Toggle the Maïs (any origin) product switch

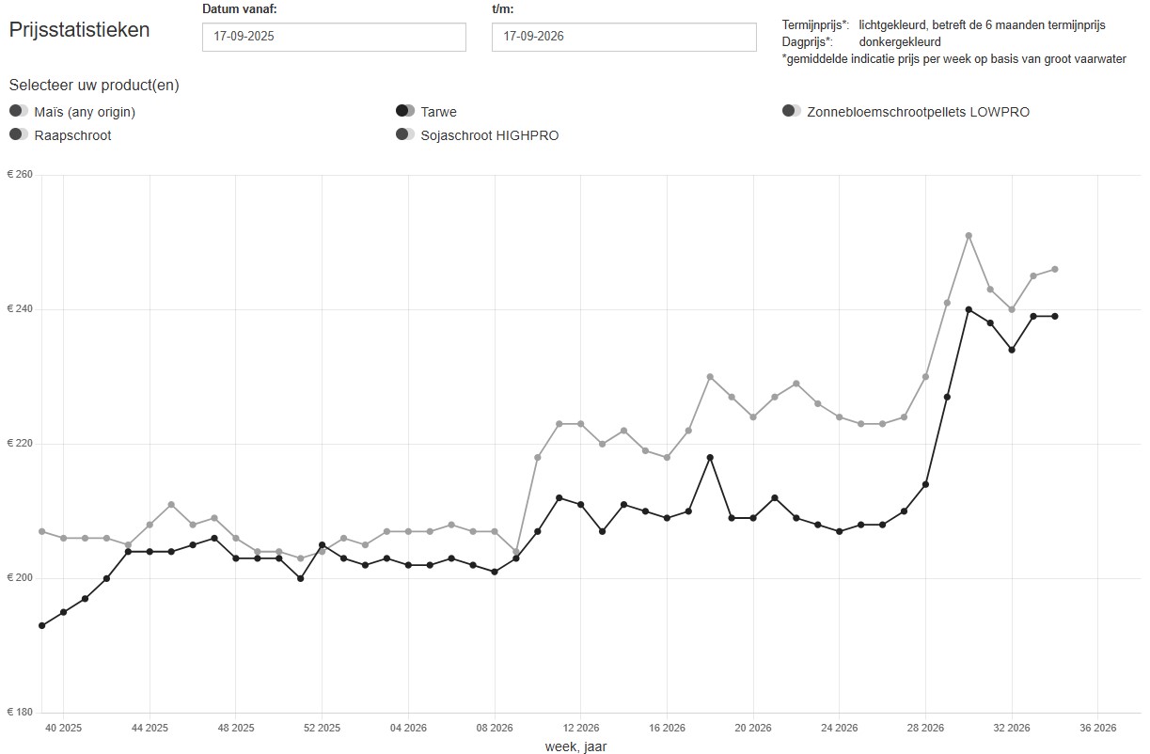(19, 111)
